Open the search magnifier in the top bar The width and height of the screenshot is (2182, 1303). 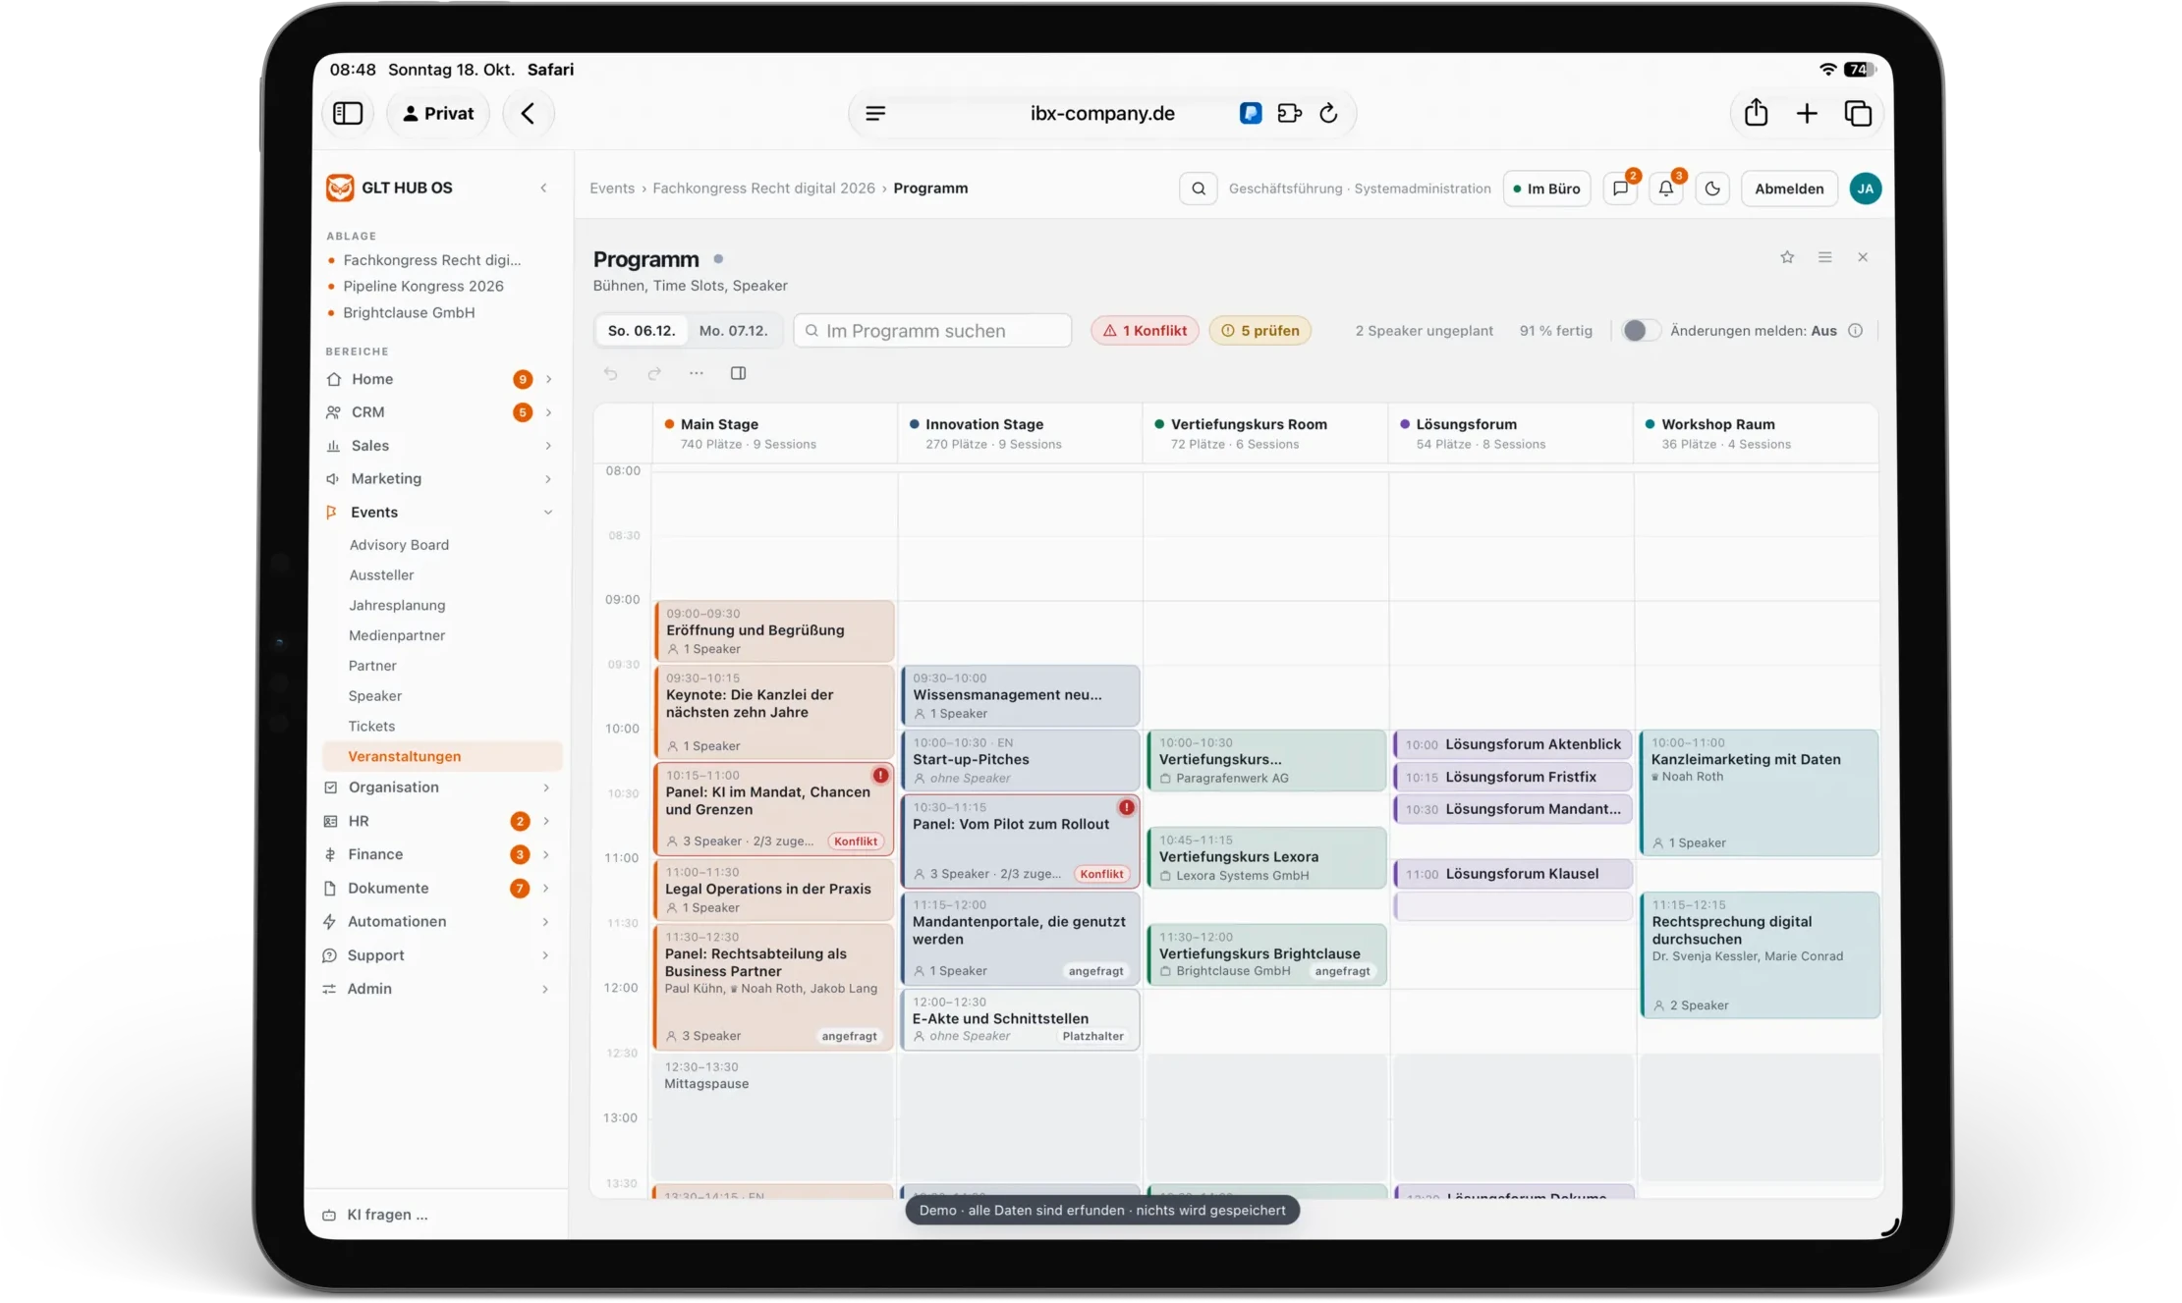click(1199, 189)
